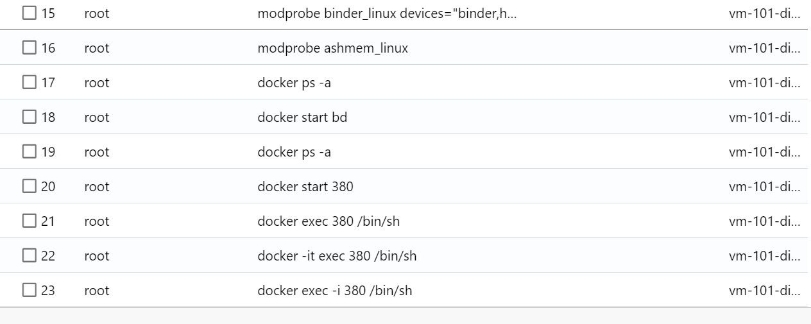The width and height of the screenshot is (811, 324).
Task: Click 'docker exec 380 /bin/sh' command
Action: [329, 221]
